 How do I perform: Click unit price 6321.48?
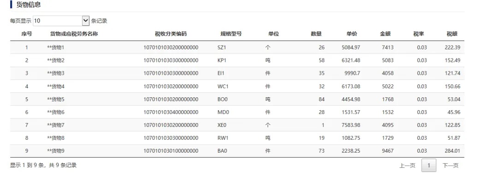tap(350, 60)
